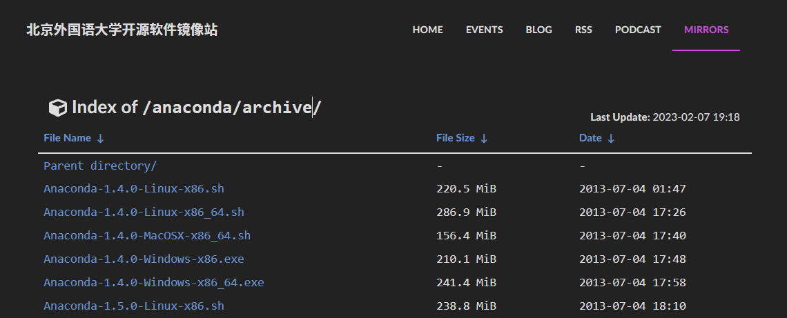Open Anaconda-1.5.0-Linux-x86.sh link
The width and height of the screenshot is (787, 318).
[133, 306]
